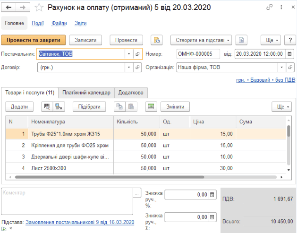Click the date field 20.03.2020 12:00:00
Viewport: 297px width, 233px height.
tap(260, 54)
